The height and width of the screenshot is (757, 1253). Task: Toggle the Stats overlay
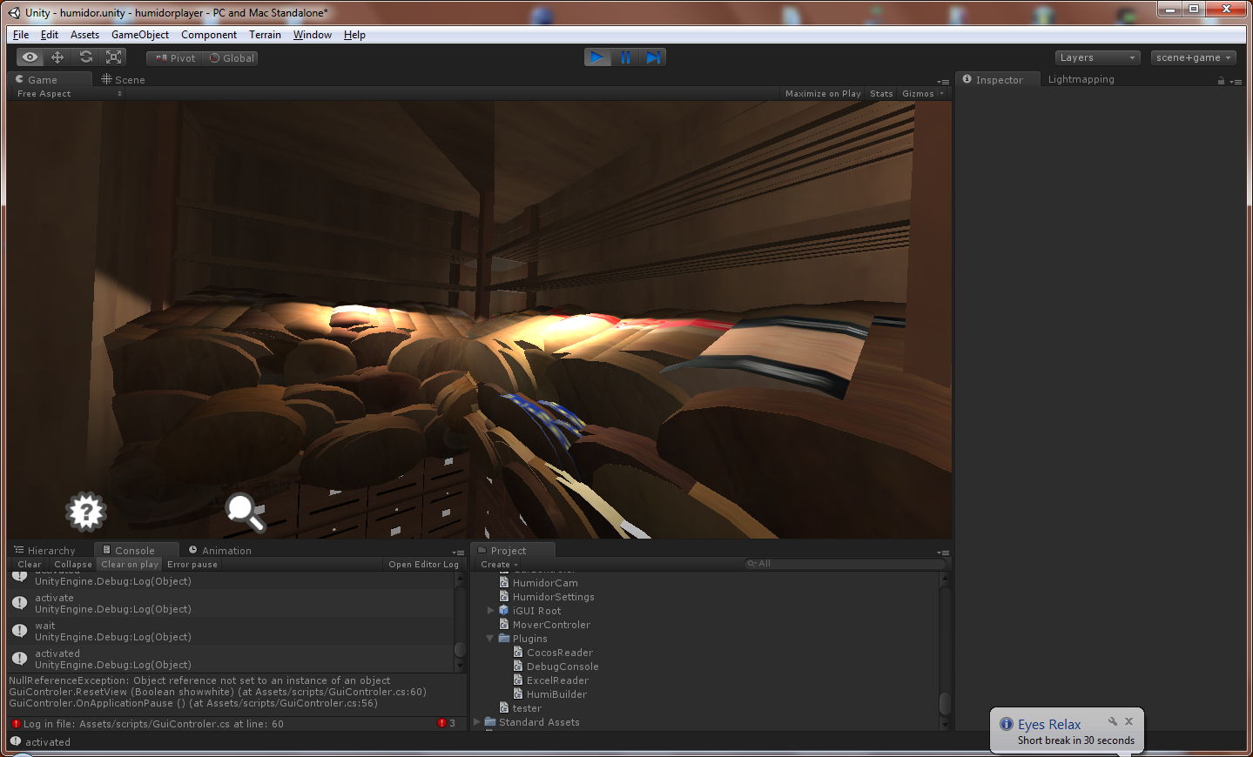click(x=881, y=94)
